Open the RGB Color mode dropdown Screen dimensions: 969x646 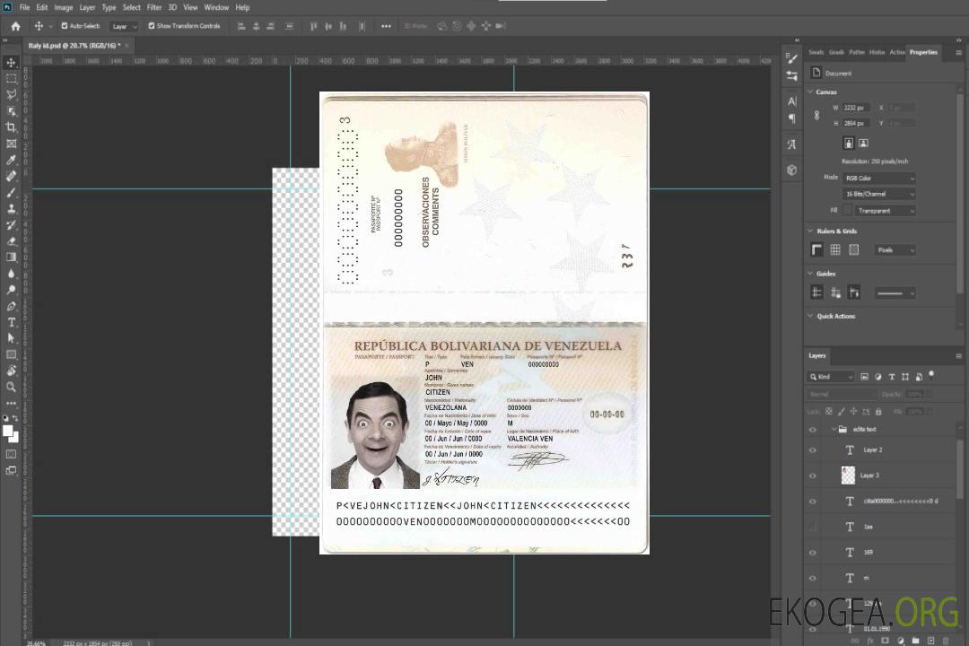(x=878, y=178)
